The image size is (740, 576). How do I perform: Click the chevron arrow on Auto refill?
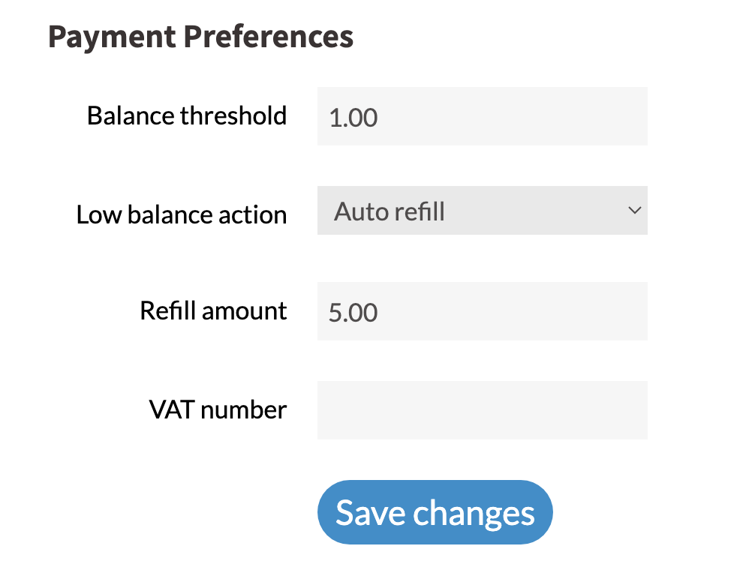[x=634, y=211]
